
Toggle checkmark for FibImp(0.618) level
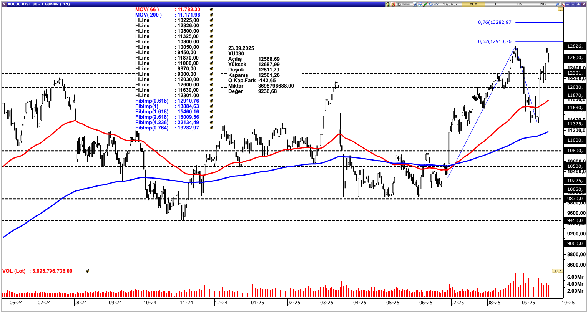(x=211, y=101)
